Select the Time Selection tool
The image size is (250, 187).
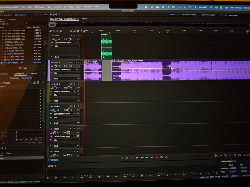[59, 14]
